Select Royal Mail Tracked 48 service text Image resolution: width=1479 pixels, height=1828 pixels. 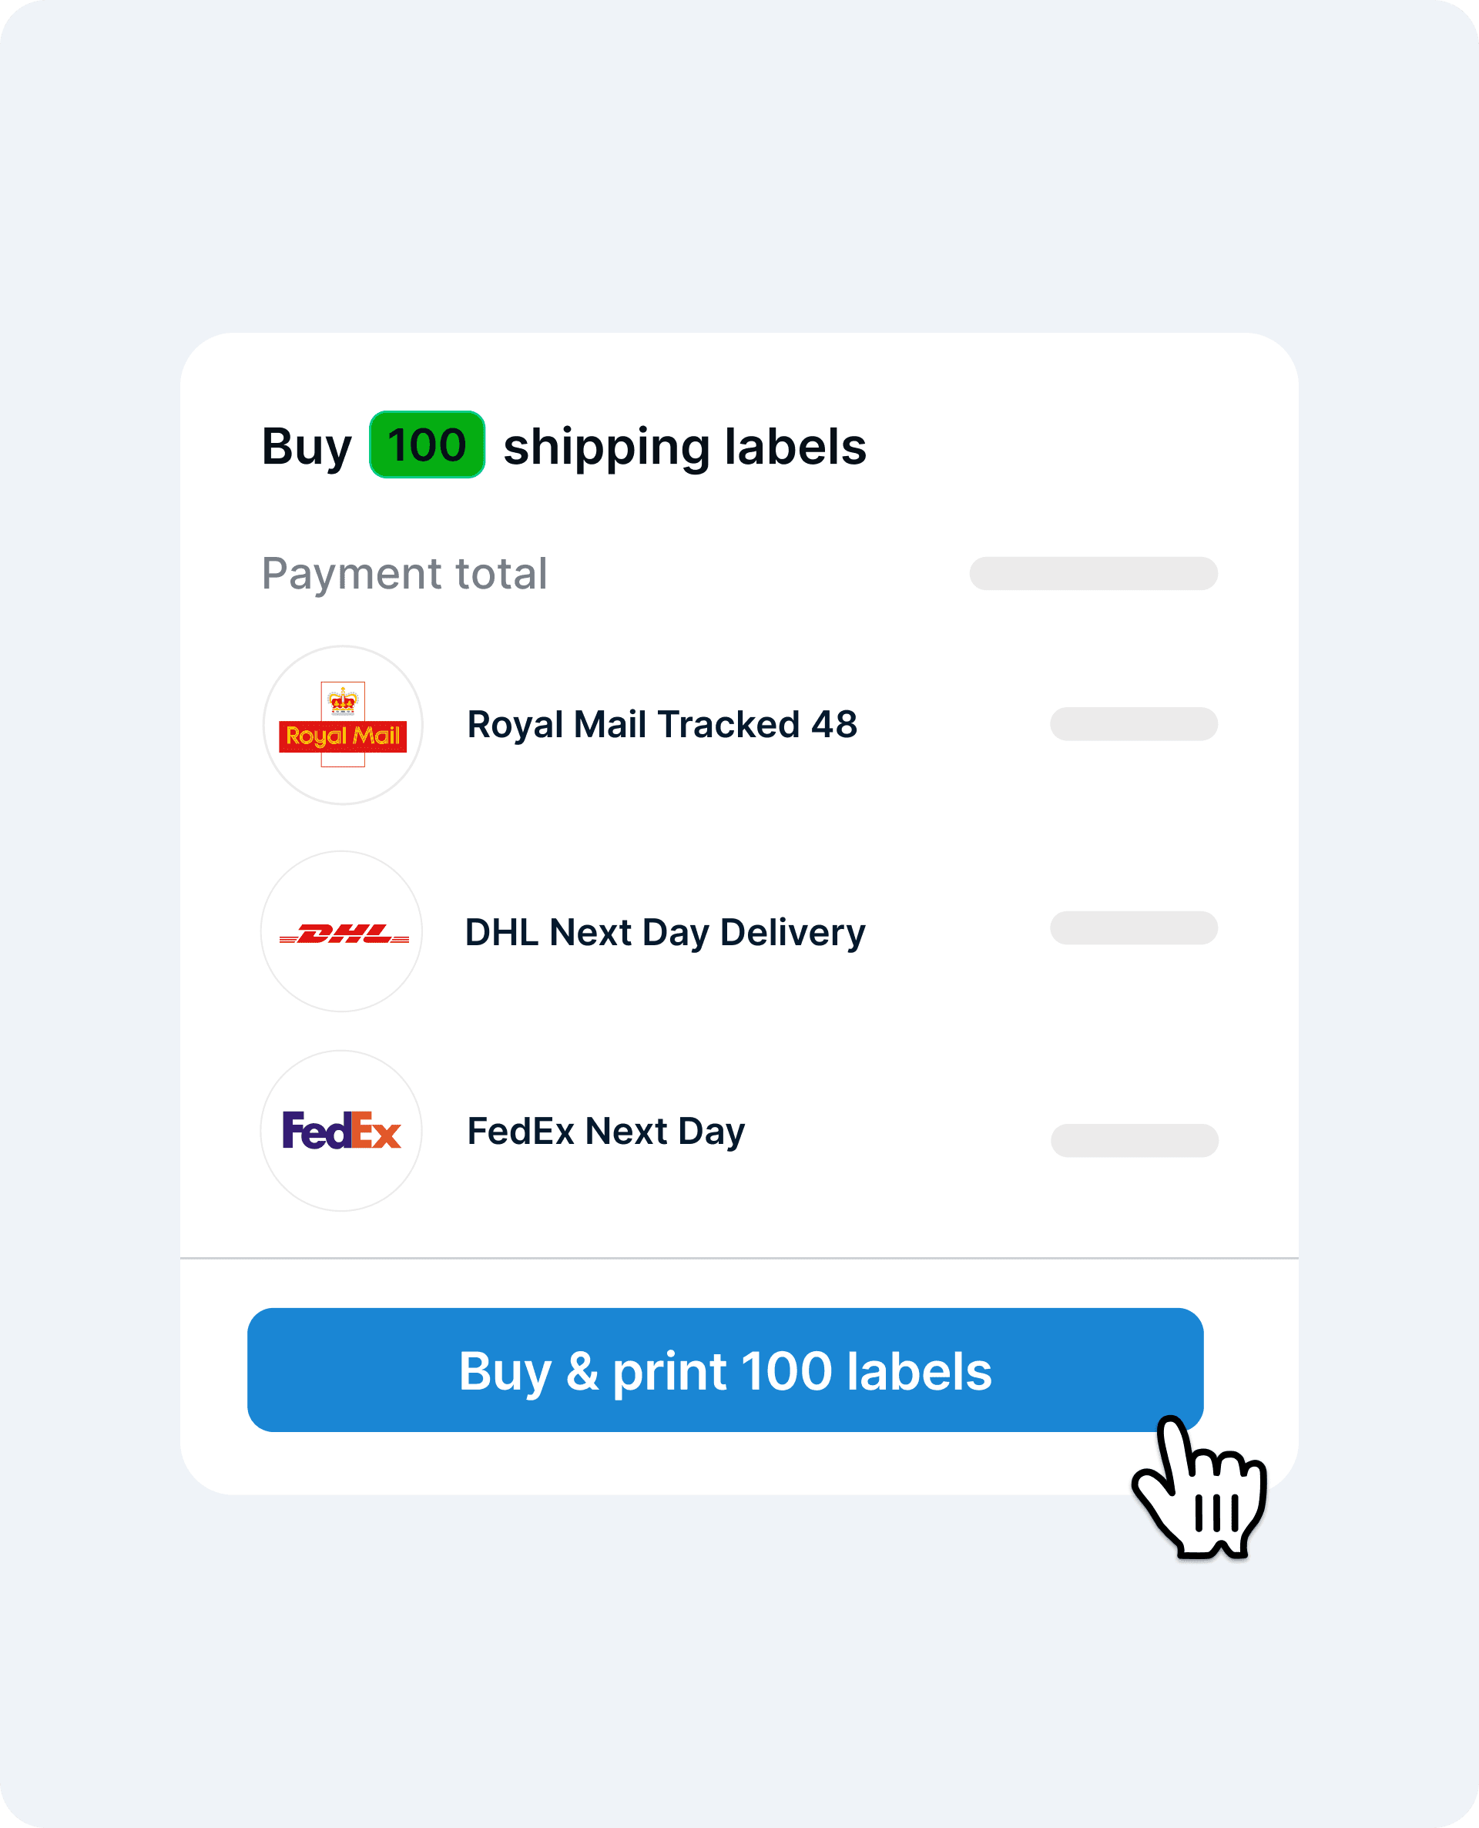[662, 725]
